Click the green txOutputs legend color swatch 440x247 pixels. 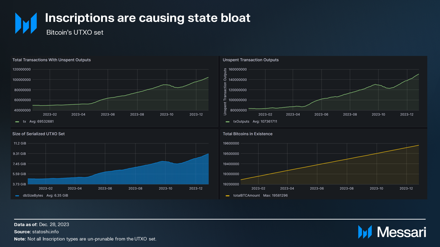(228, 121)
